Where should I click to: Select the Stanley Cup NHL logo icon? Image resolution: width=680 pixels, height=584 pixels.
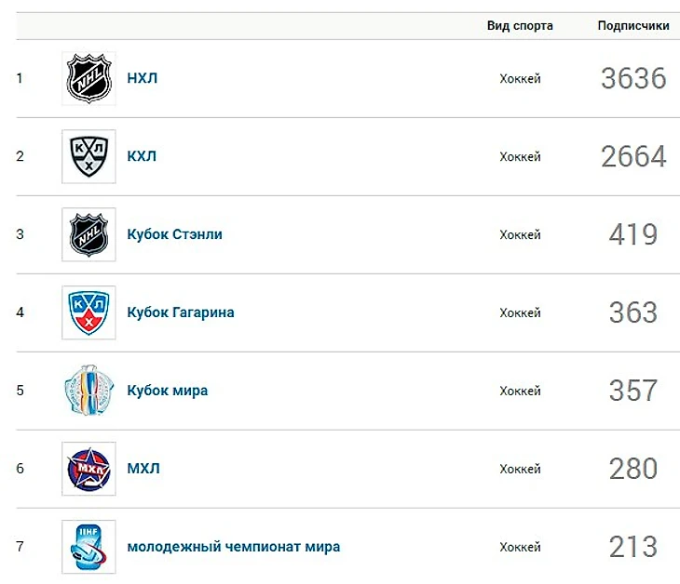tap(88, 234)
